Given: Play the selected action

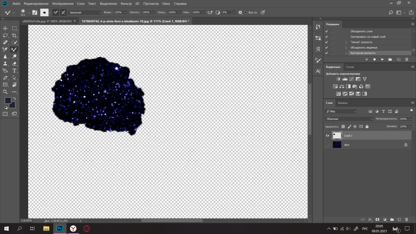Looking at the screenshot, I should 382,60.
